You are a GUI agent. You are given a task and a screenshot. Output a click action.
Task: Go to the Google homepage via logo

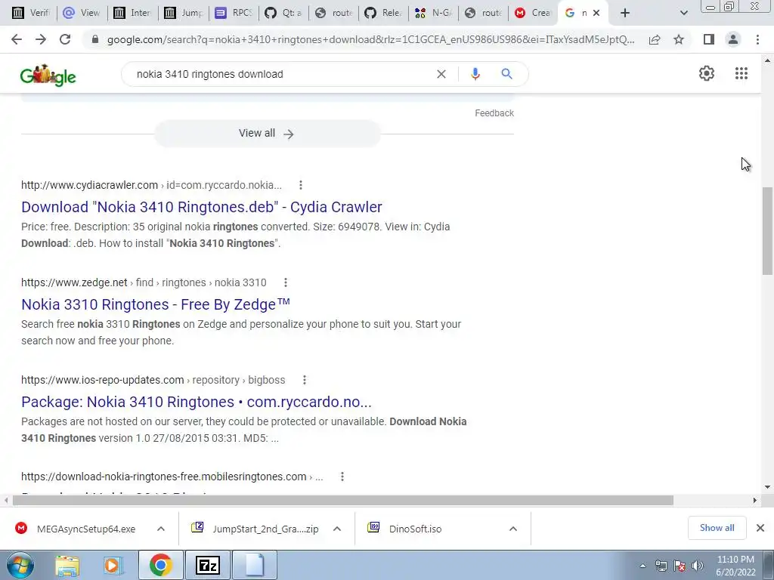tap(48, 76)
